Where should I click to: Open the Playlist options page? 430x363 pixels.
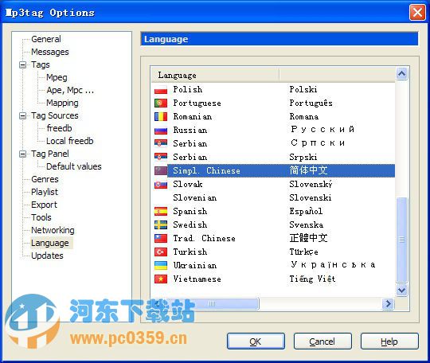tap(45, 192)
